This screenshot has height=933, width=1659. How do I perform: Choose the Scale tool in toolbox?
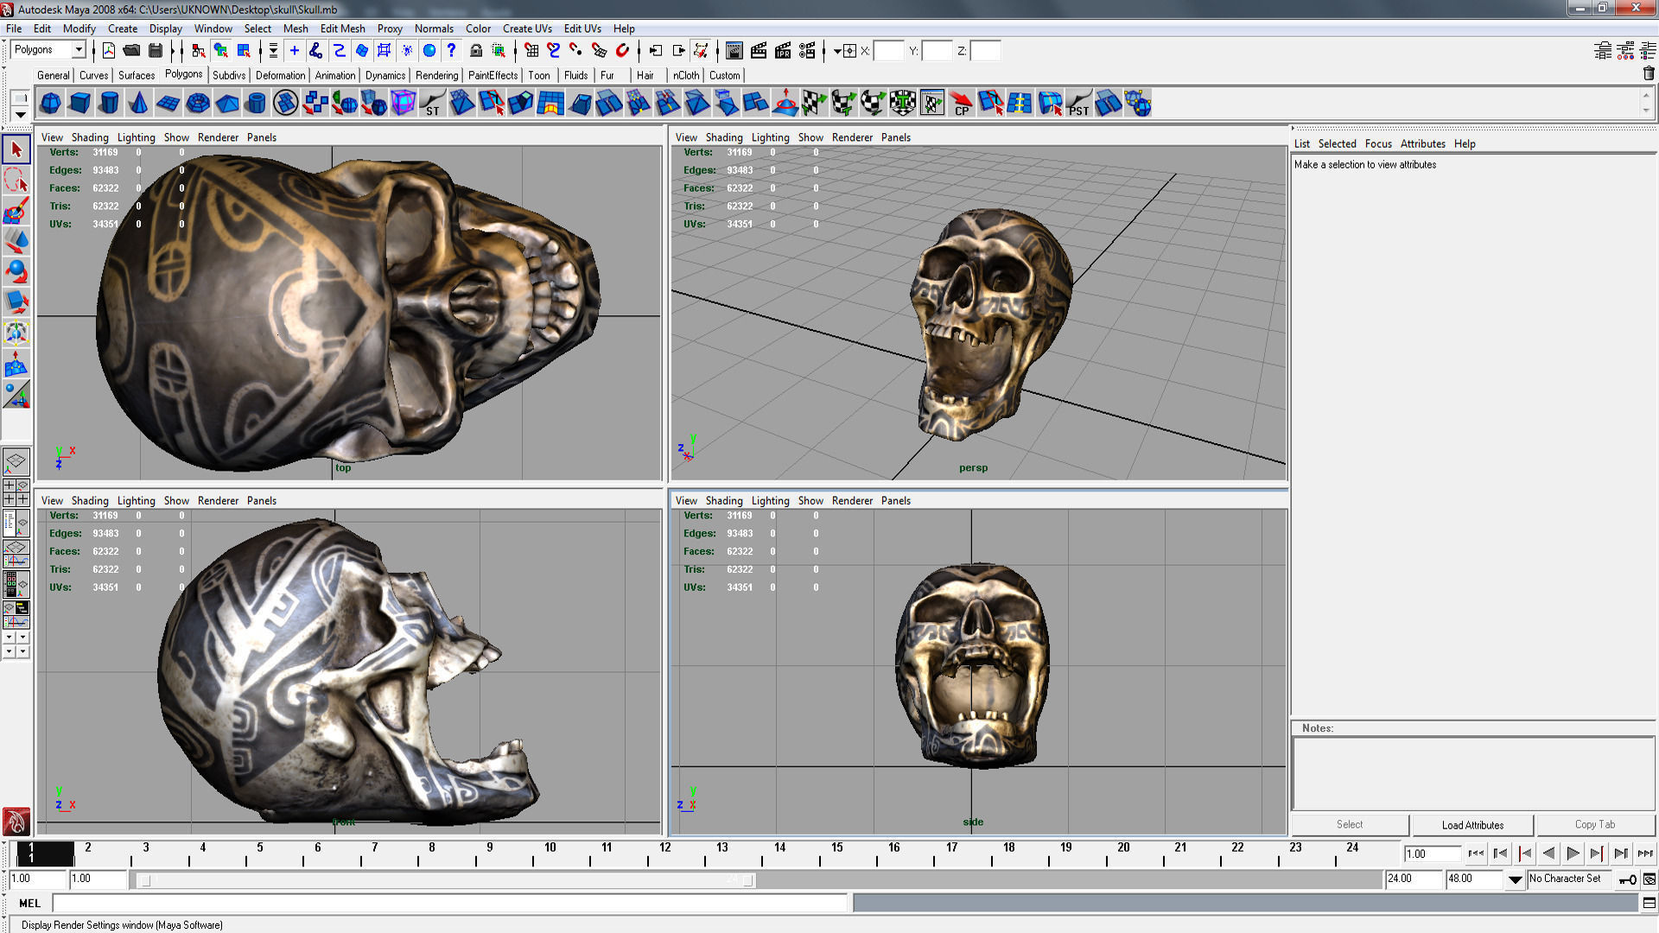(16, 301)
